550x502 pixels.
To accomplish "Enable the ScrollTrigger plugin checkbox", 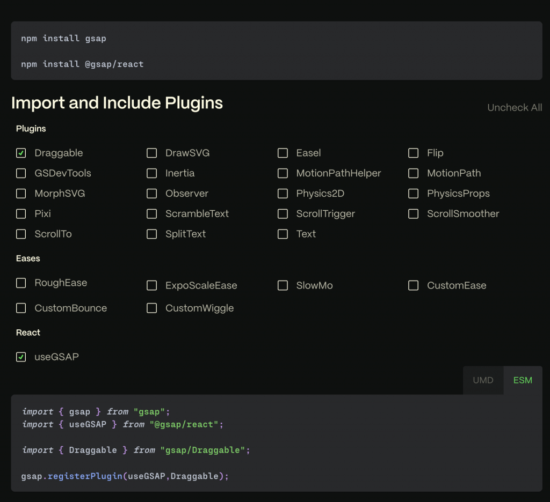I will tap(283, 214).
